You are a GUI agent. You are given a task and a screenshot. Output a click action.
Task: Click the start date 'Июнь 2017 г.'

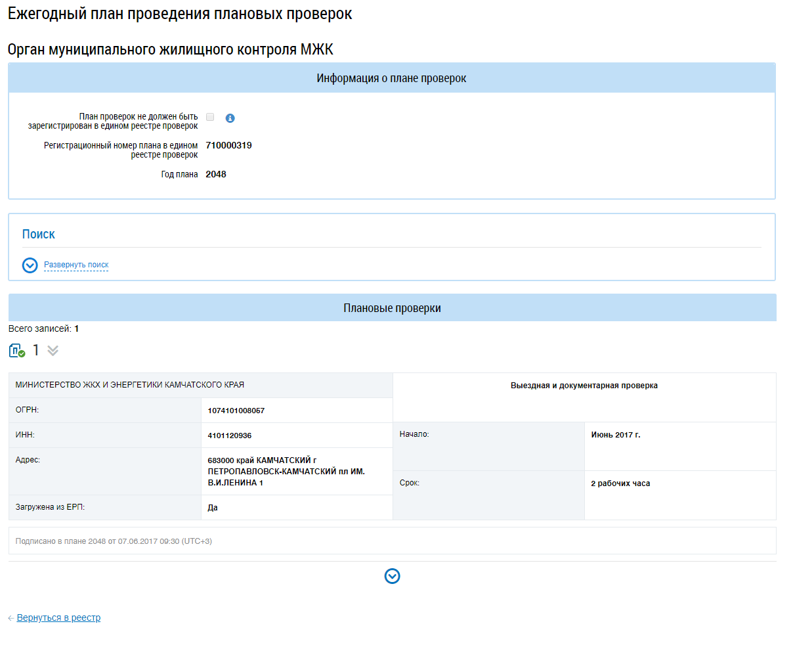615,435
